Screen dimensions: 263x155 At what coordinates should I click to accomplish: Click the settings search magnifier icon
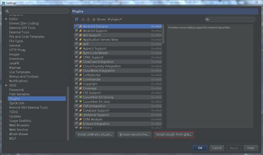tap(7, 11)
